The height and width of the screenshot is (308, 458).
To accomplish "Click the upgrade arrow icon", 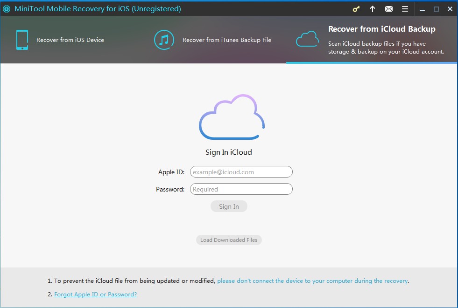I will 373,9.
